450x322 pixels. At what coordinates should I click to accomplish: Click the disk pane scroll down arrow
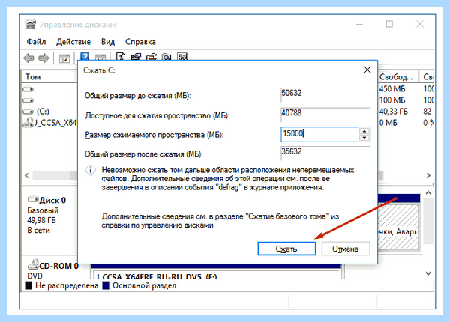428,273
